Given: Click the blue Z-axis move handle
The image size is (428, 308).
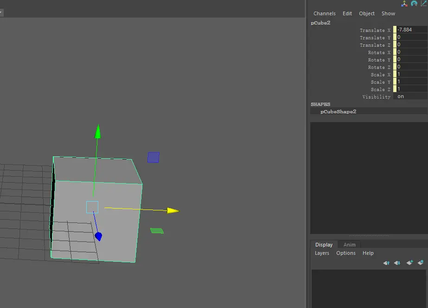Looking at the screenshot, I should (x=98, y=237).
